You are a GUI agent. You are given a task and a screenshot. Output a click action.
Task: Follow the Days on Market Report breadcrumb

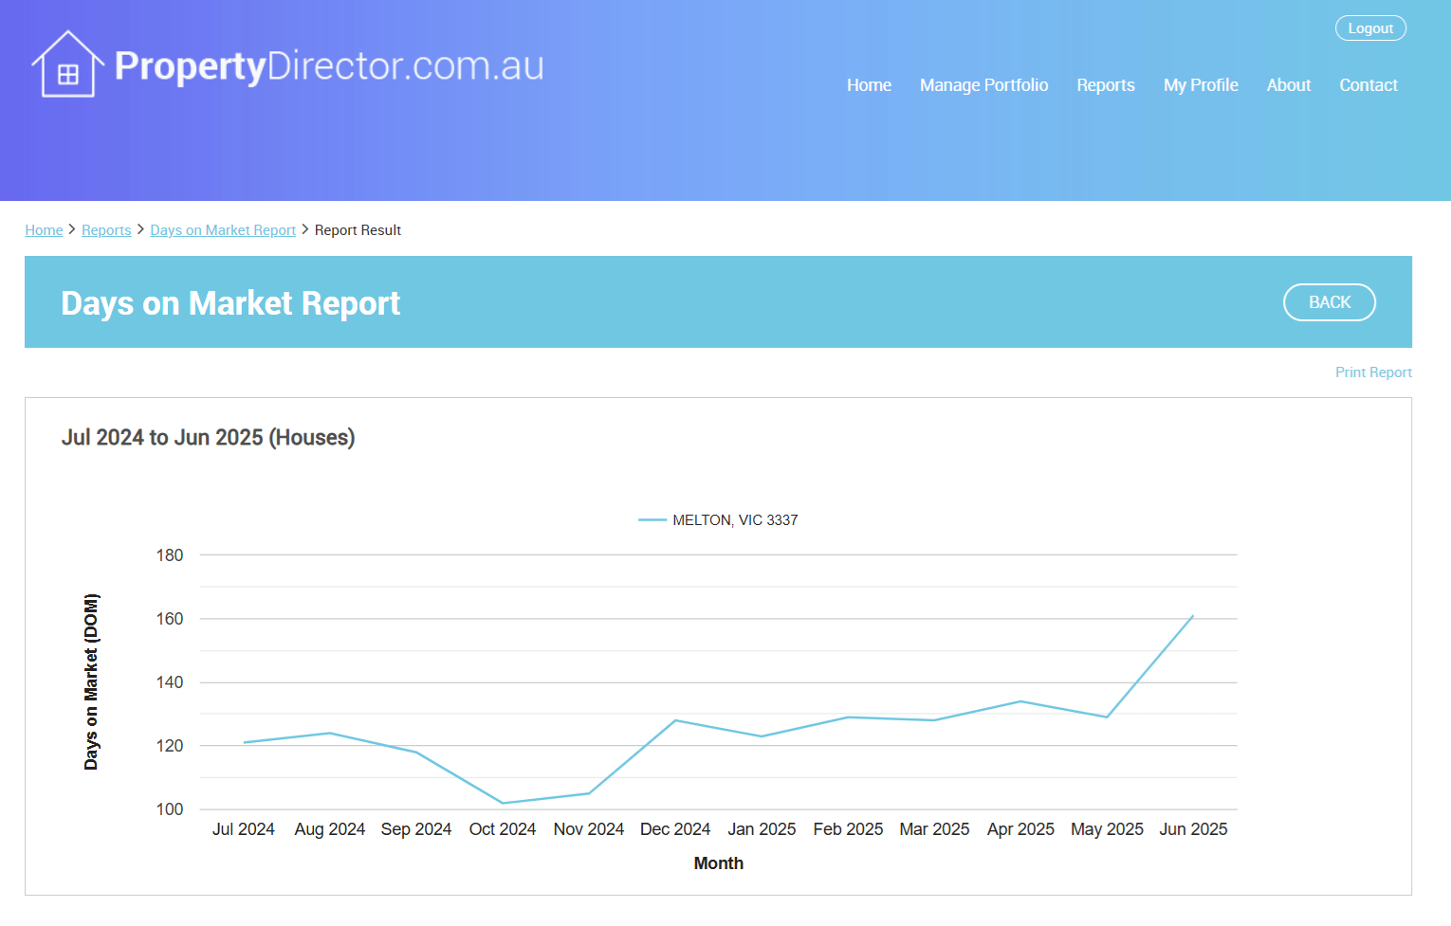point(223,230)
